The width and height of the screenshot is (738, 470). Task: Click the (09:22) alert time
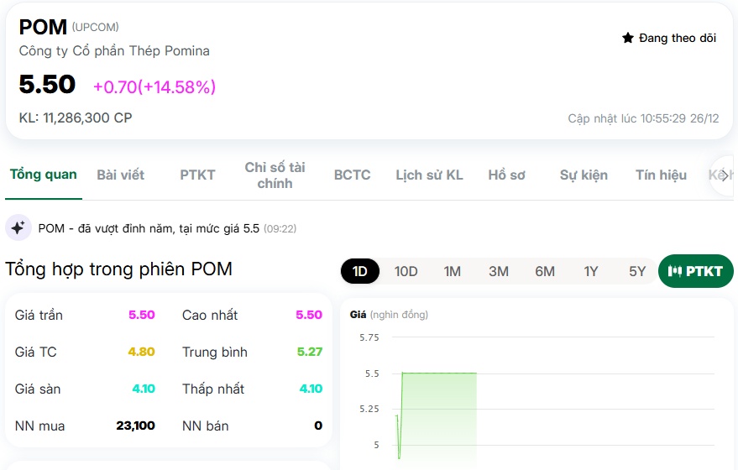pos(280,229)
